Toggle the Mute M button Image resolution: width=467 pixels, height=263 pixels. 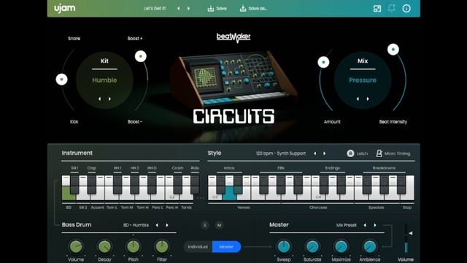[219, 225]
